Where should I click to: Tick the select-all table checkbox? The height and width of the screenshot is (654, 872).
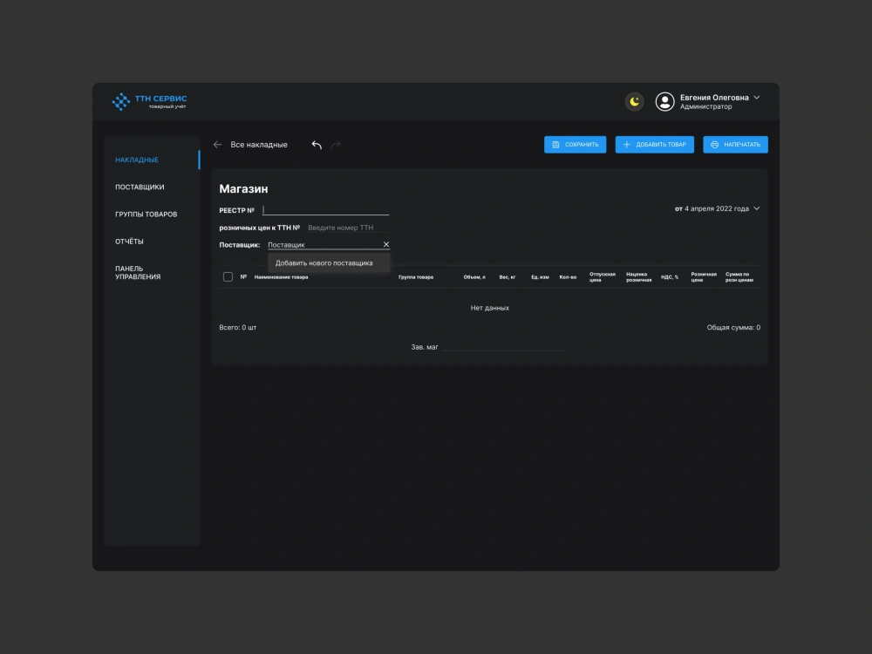[228, 277]
